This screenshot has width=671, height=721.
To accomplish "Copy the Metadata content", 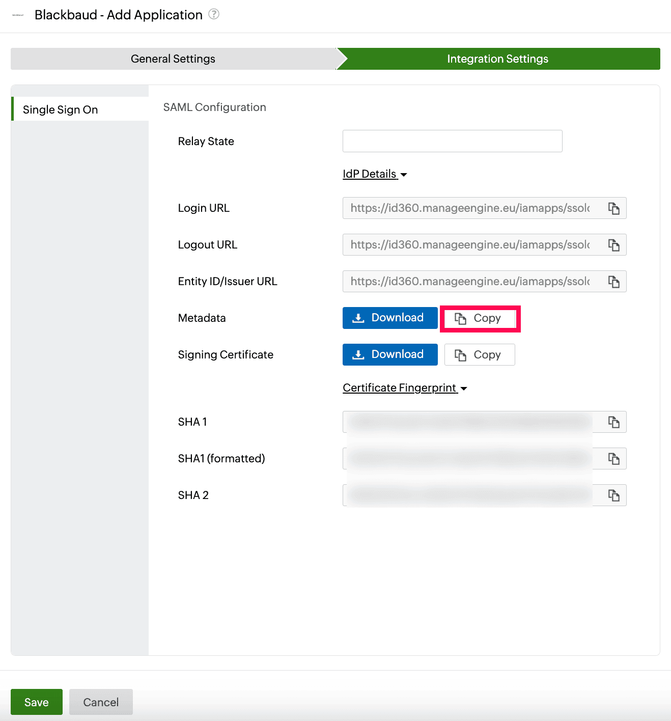I will pos(480,318).
